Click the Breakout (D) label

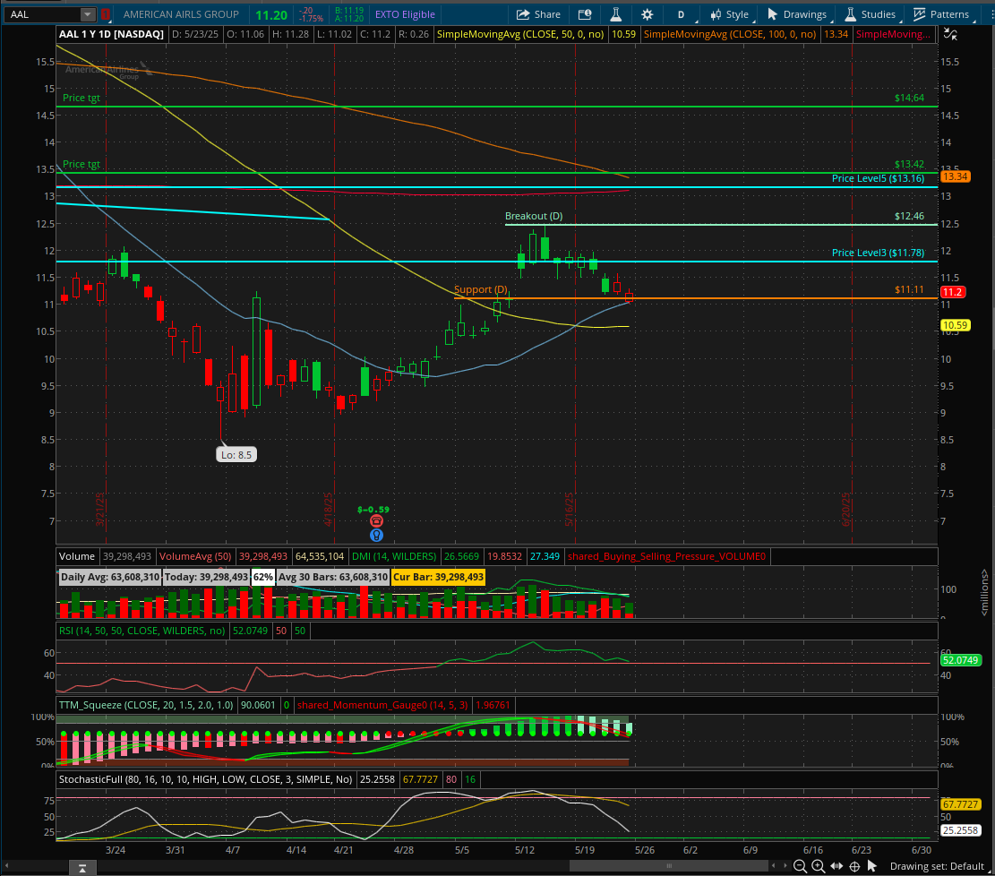[x=534, y=216]
